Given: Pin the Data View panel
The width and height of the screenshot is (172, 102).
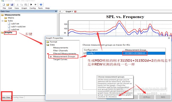Looking at the screenshot, I should tap(56, 11).
